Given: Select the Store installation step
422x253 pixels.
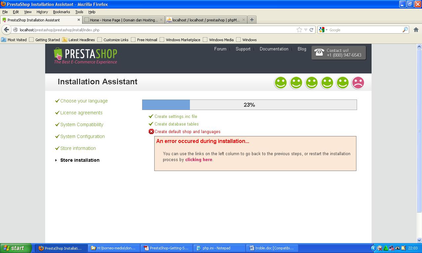Looking at the screenshot, I should click(x=80, y=160).
